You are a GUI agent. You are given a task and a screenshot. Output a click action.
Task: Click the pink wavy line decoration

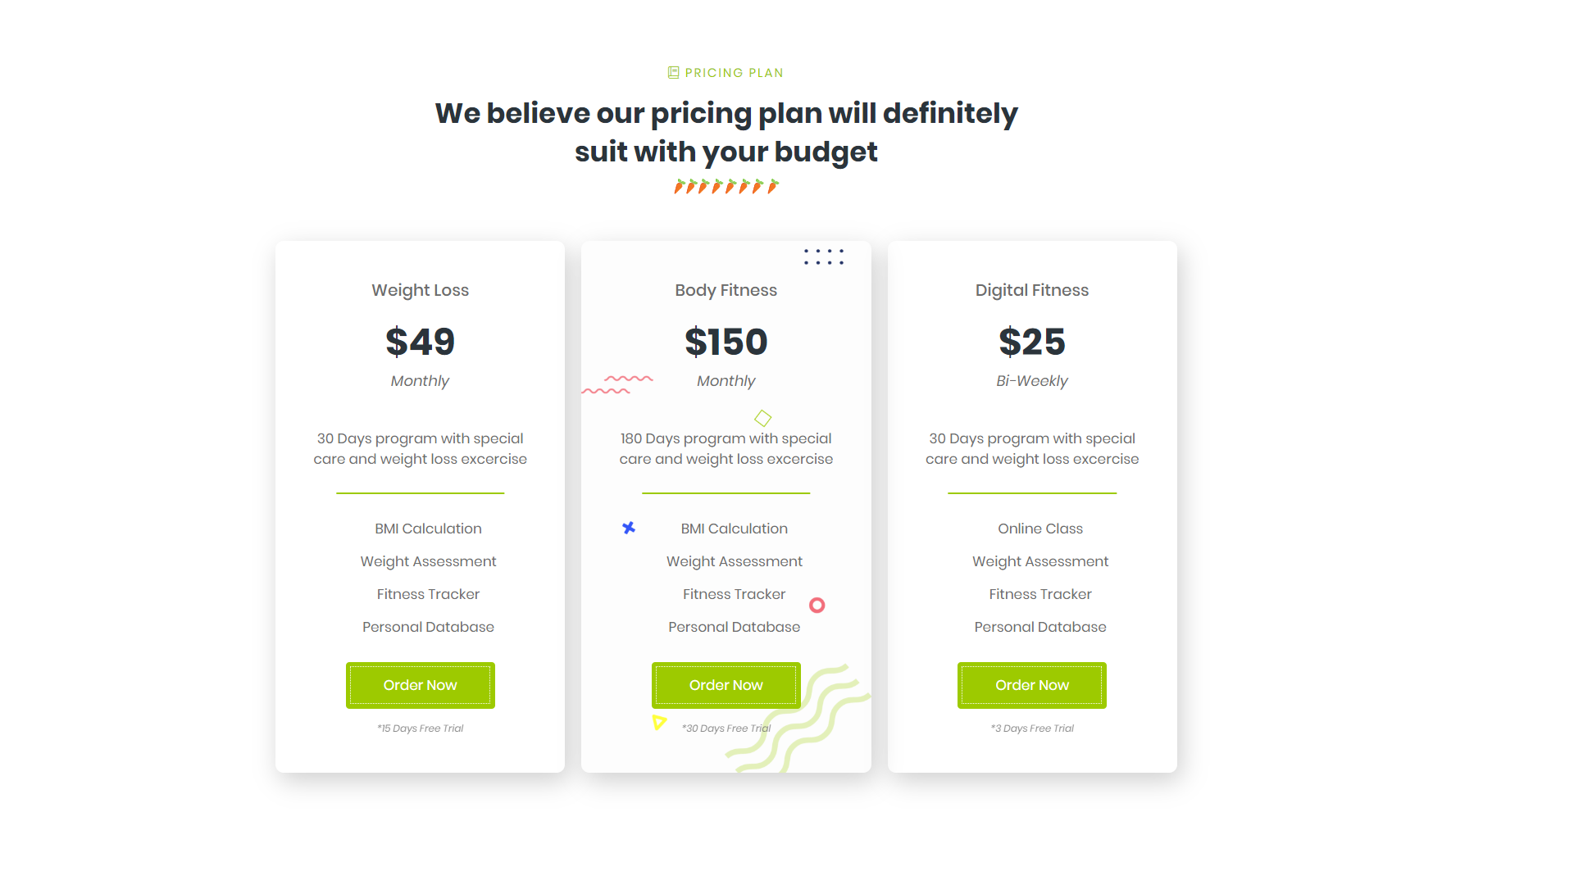[x=617, y=385]
